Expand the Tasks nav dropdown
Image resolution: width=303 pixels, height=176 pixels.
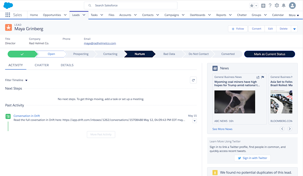click(x=102, y=15)
